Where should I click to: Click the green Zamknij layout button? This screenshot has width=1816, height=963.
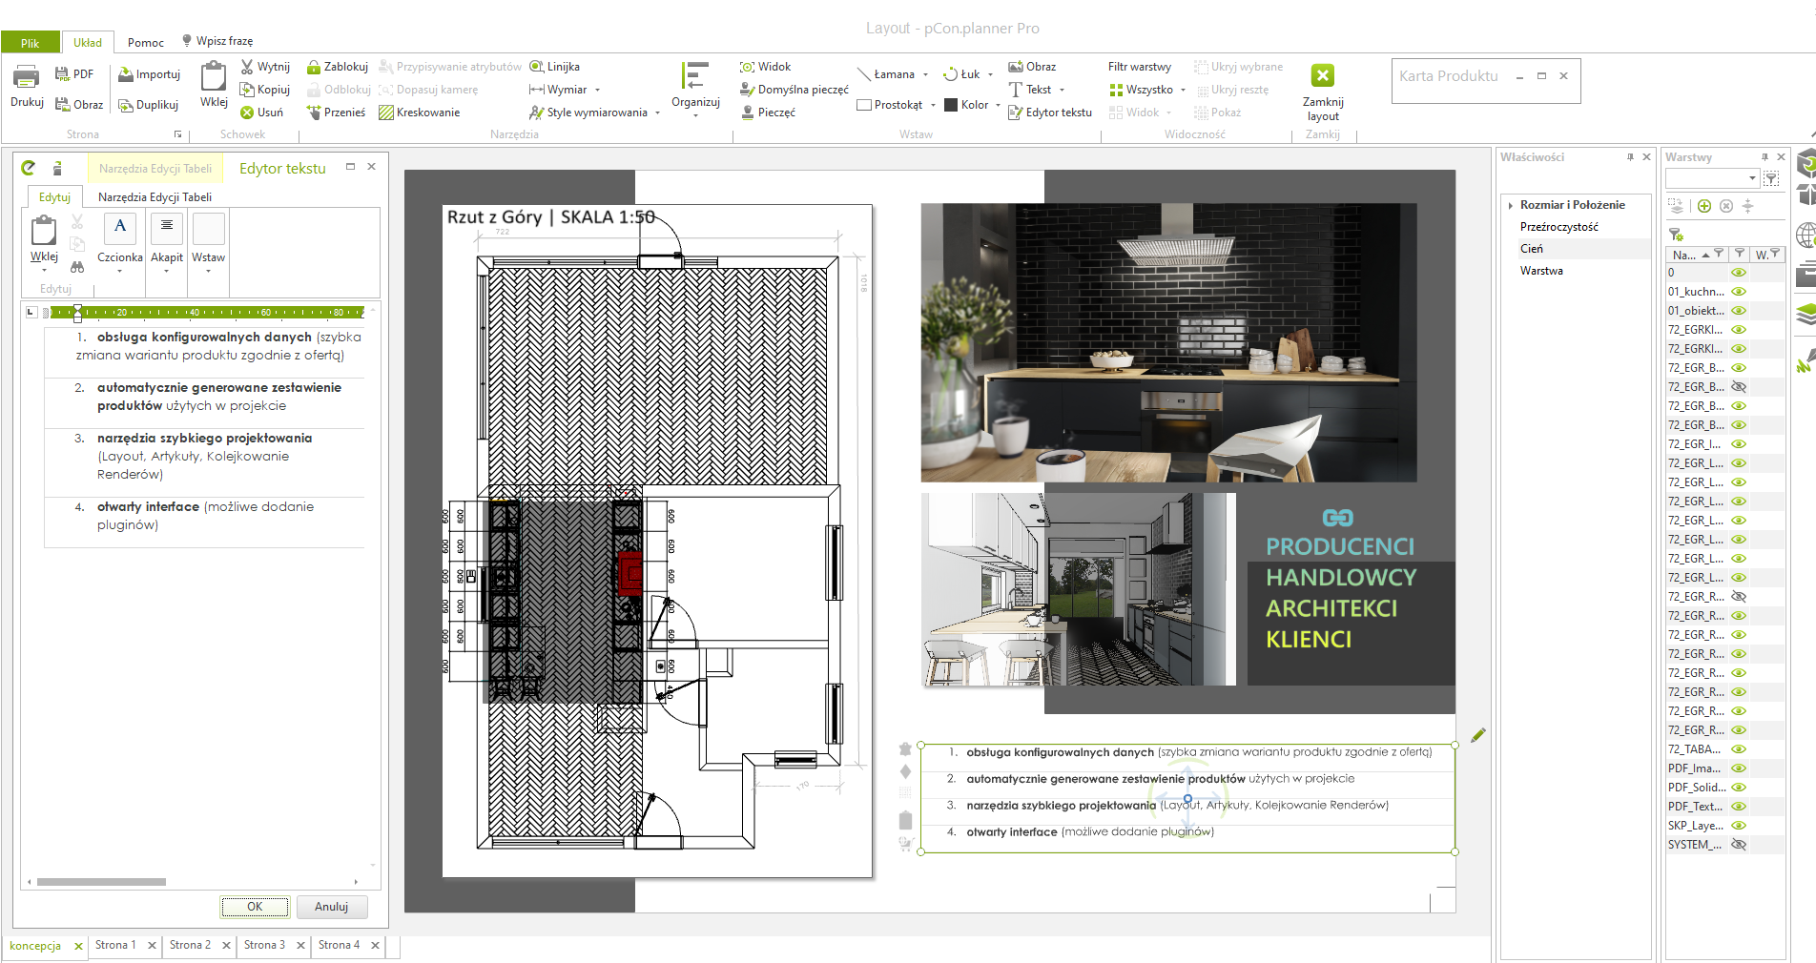[x=1323, y=75]
